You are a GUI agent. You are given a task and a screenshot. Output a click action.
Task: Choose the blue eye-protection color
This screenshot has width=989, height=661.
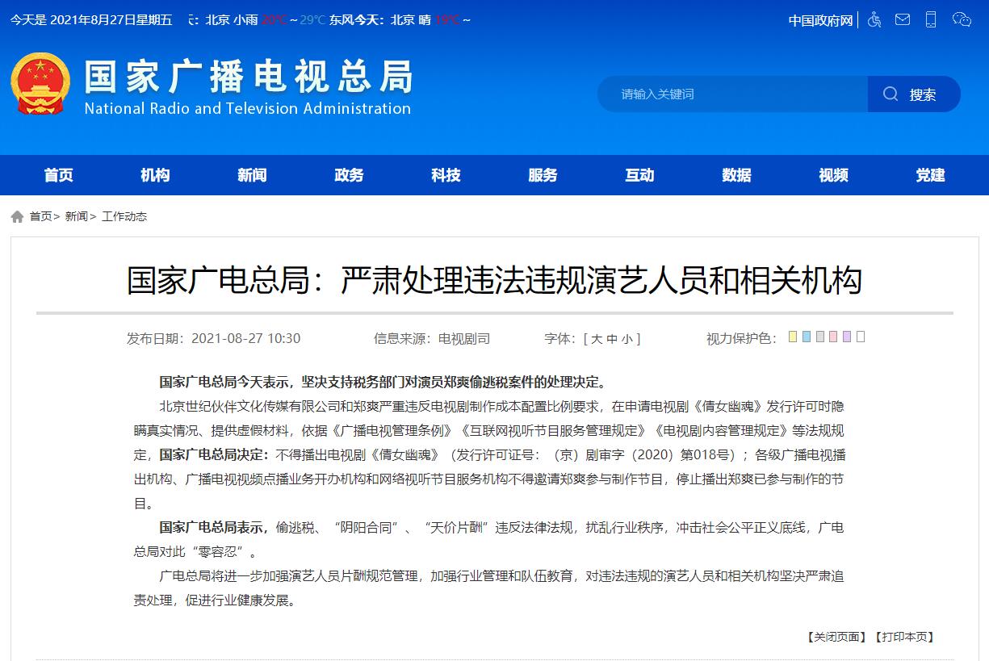click(x=807, y=337)
